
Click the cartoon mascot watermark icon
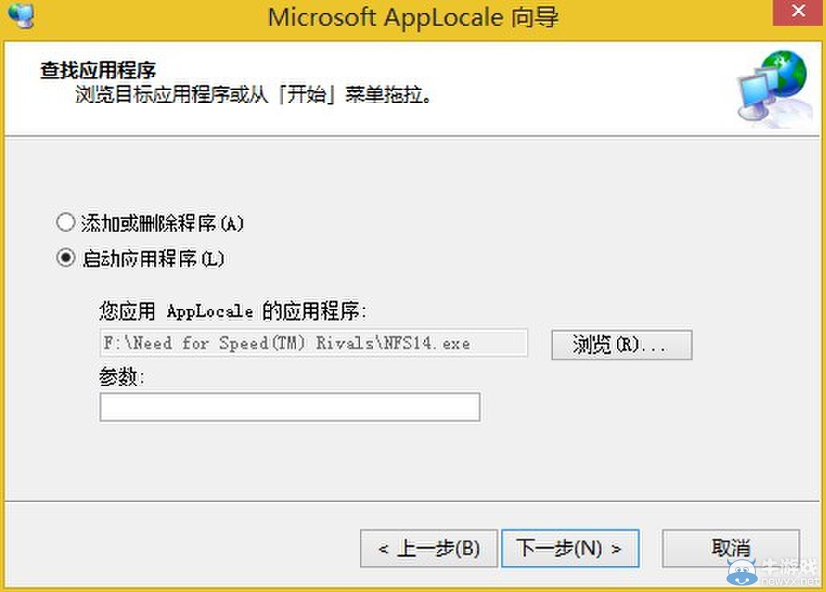point(743,571)
